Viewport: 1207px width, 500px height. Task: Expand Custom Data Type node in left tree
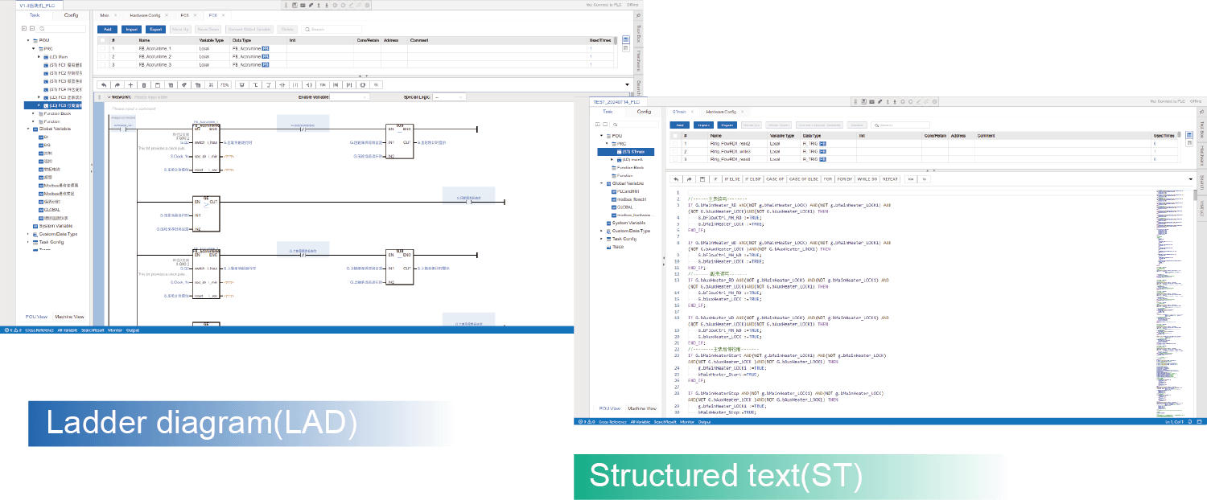point(28,234)
